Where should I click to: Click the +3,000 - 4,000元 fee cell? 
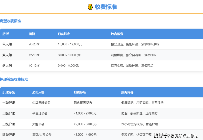tap(85, 135)
